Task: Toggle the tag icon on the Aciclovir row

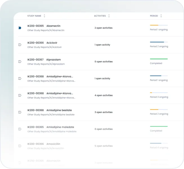Action: [20, 45]
